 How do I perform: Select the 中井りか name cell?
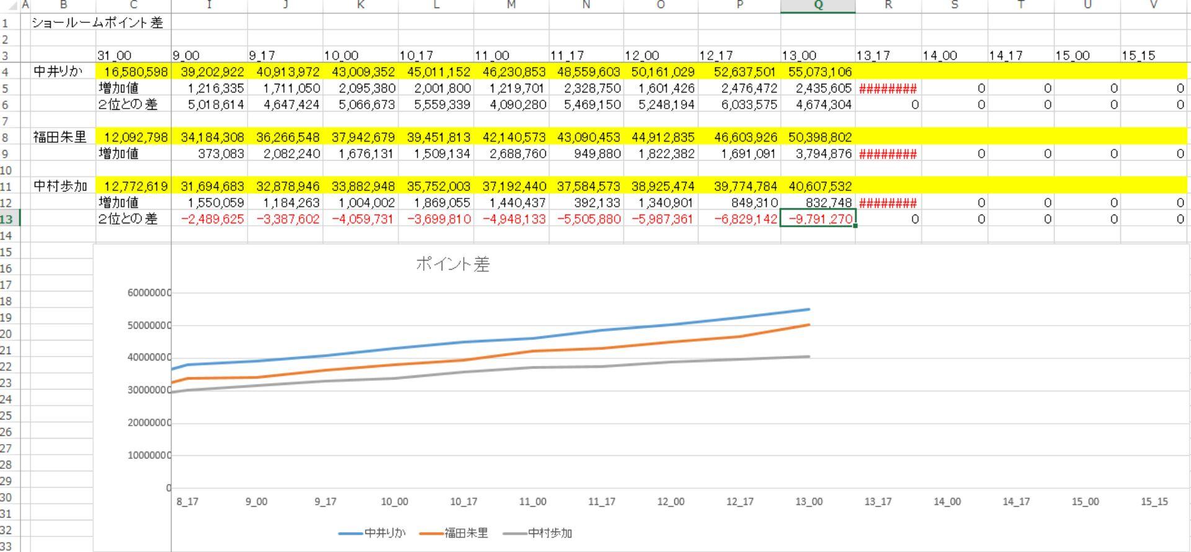[x=62, y=72]
